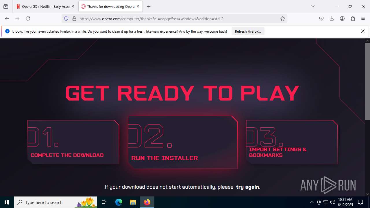Click Import Settings & Bookmarks card

point(292,142)
